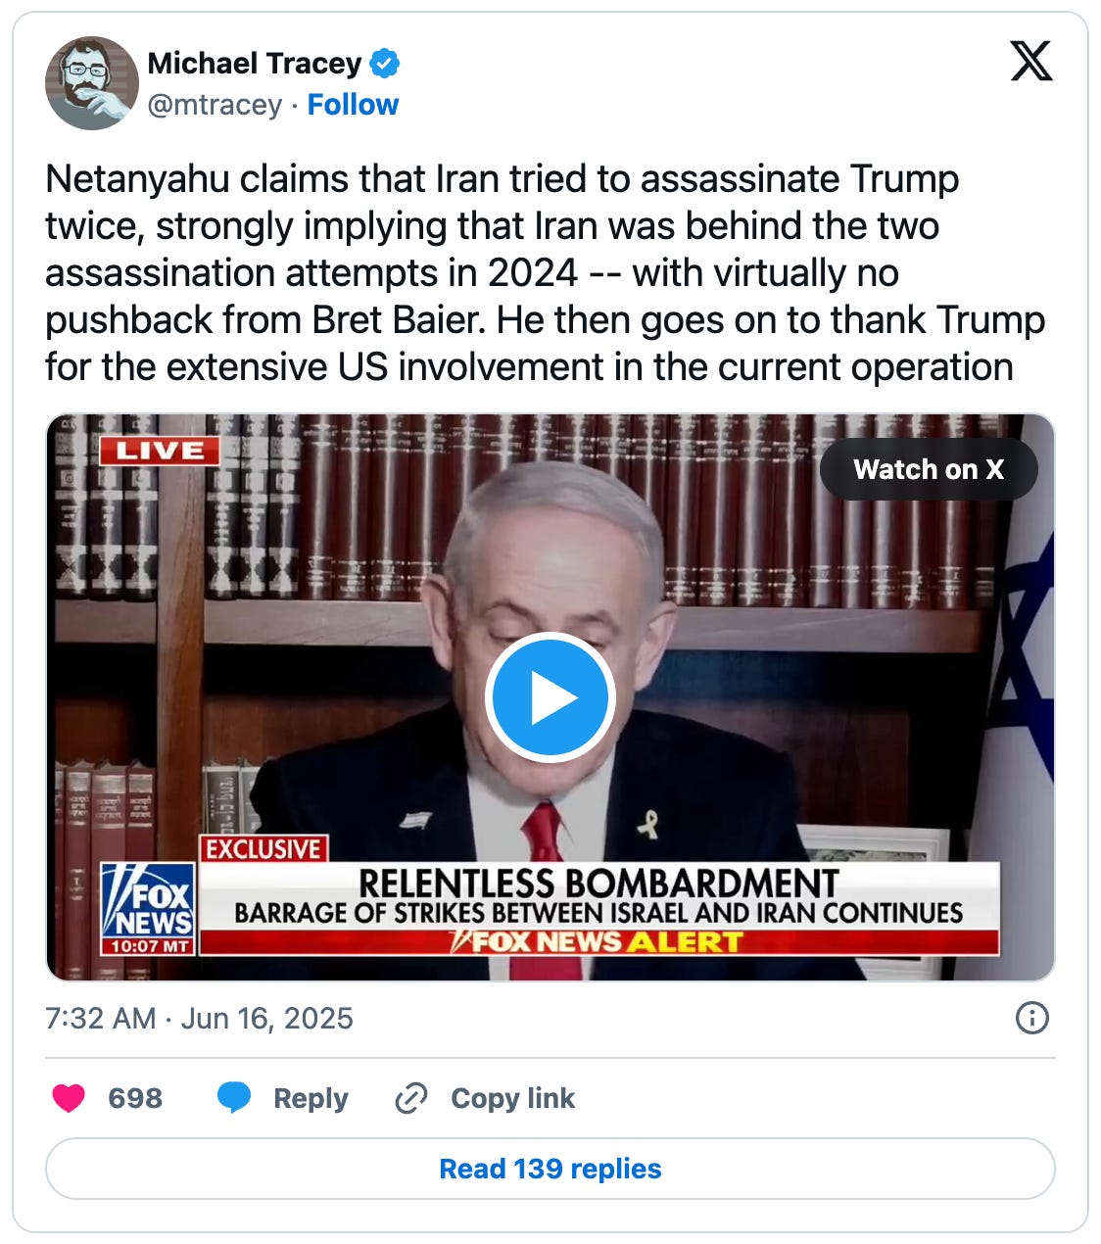Click the 698 likes count

(135, 1099)
